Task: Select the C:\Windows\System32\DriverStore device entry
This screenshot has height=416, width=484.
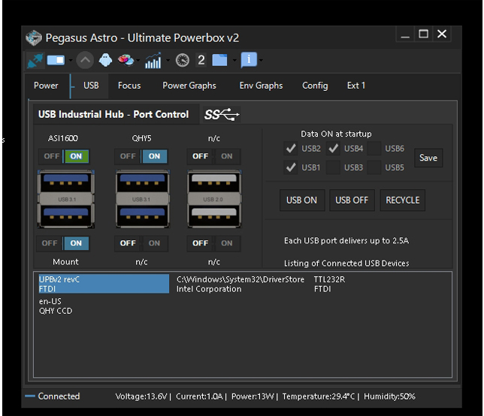Action: click(240, 284)
